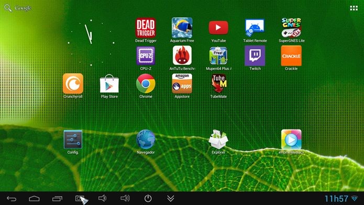Open SuperGNES Lite emulator
This screenshot has width=364, height=205.
point(291,28)
